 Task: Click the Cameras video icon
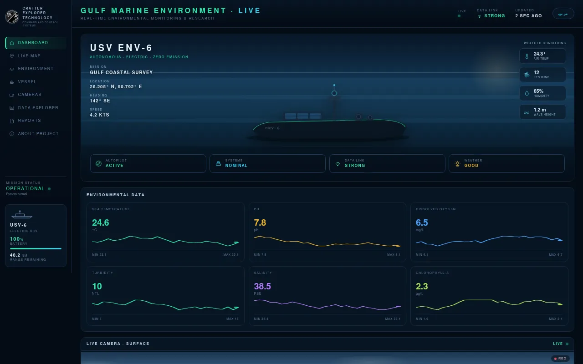[x=12, y=95]
